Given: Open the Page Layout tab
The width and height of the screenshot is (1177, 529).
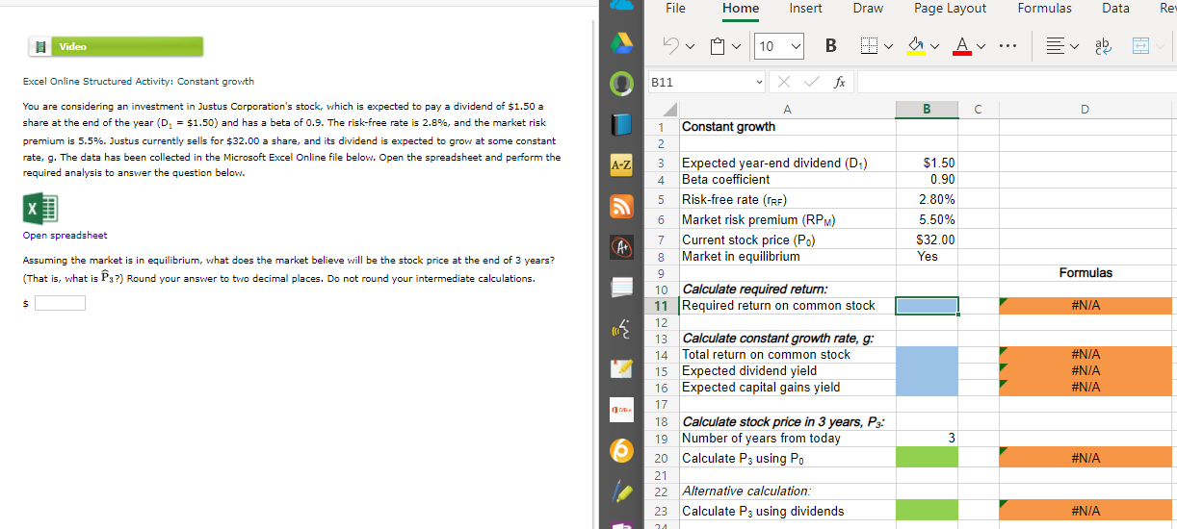Looking at the screenshot, I should pos(951,9).
